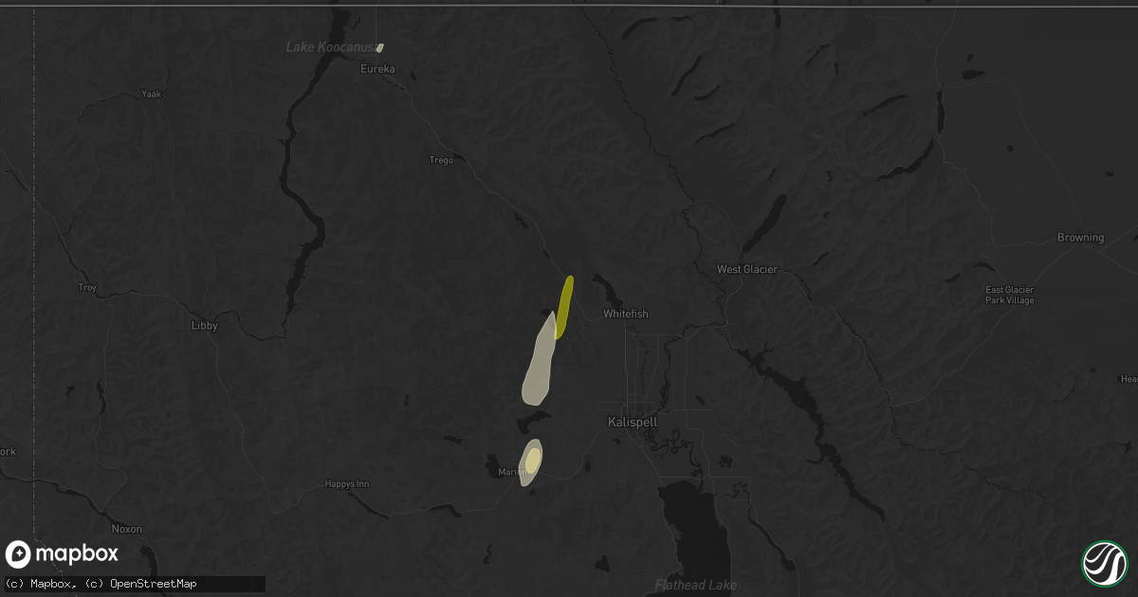The width and height of the screenshot is (1138, 597).
Task: Click the Whitefish town label
Action: pos(626,314)
